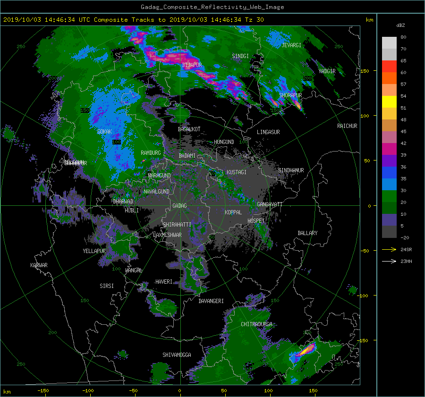Click the SINDHANUR city label
Image resolution: width=425 pixels, height=397 pixels.
coord(291,170)
